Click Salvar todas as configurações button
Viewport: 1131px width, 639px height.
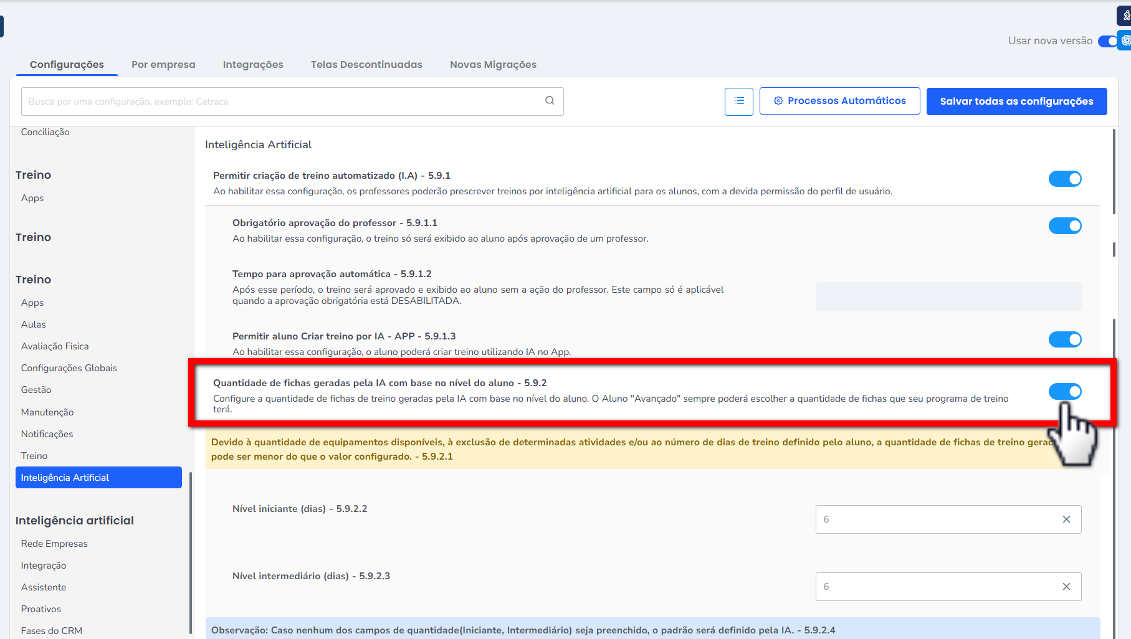tap(1016, 102)
